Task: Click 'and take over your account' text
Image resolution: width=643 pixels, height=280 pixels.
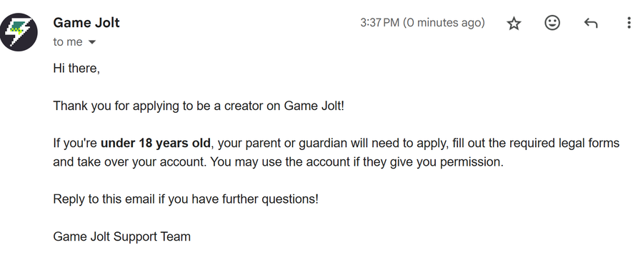Action: tap(131, 162)
